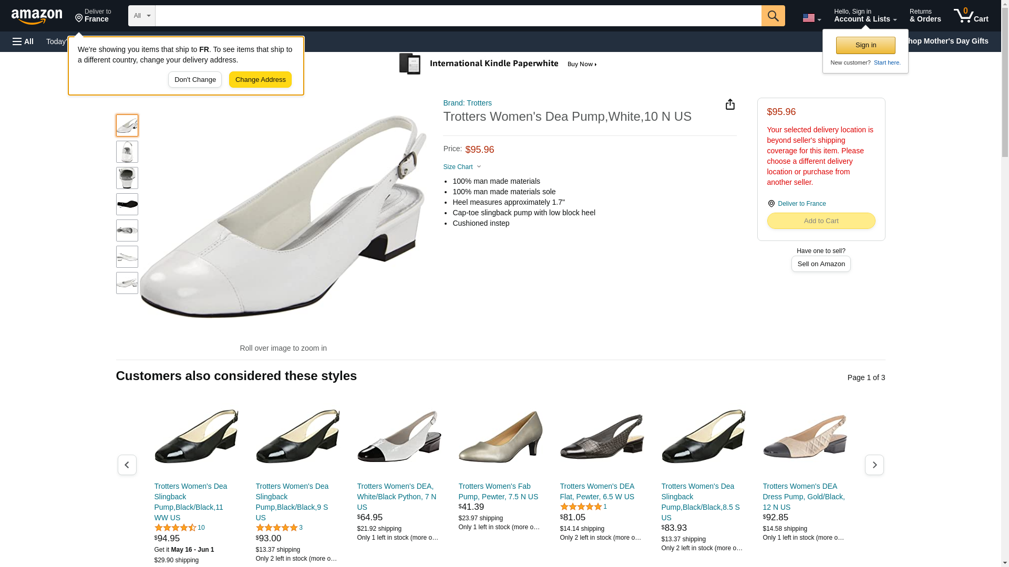Click the Change Address button

[x=260, y=80]
